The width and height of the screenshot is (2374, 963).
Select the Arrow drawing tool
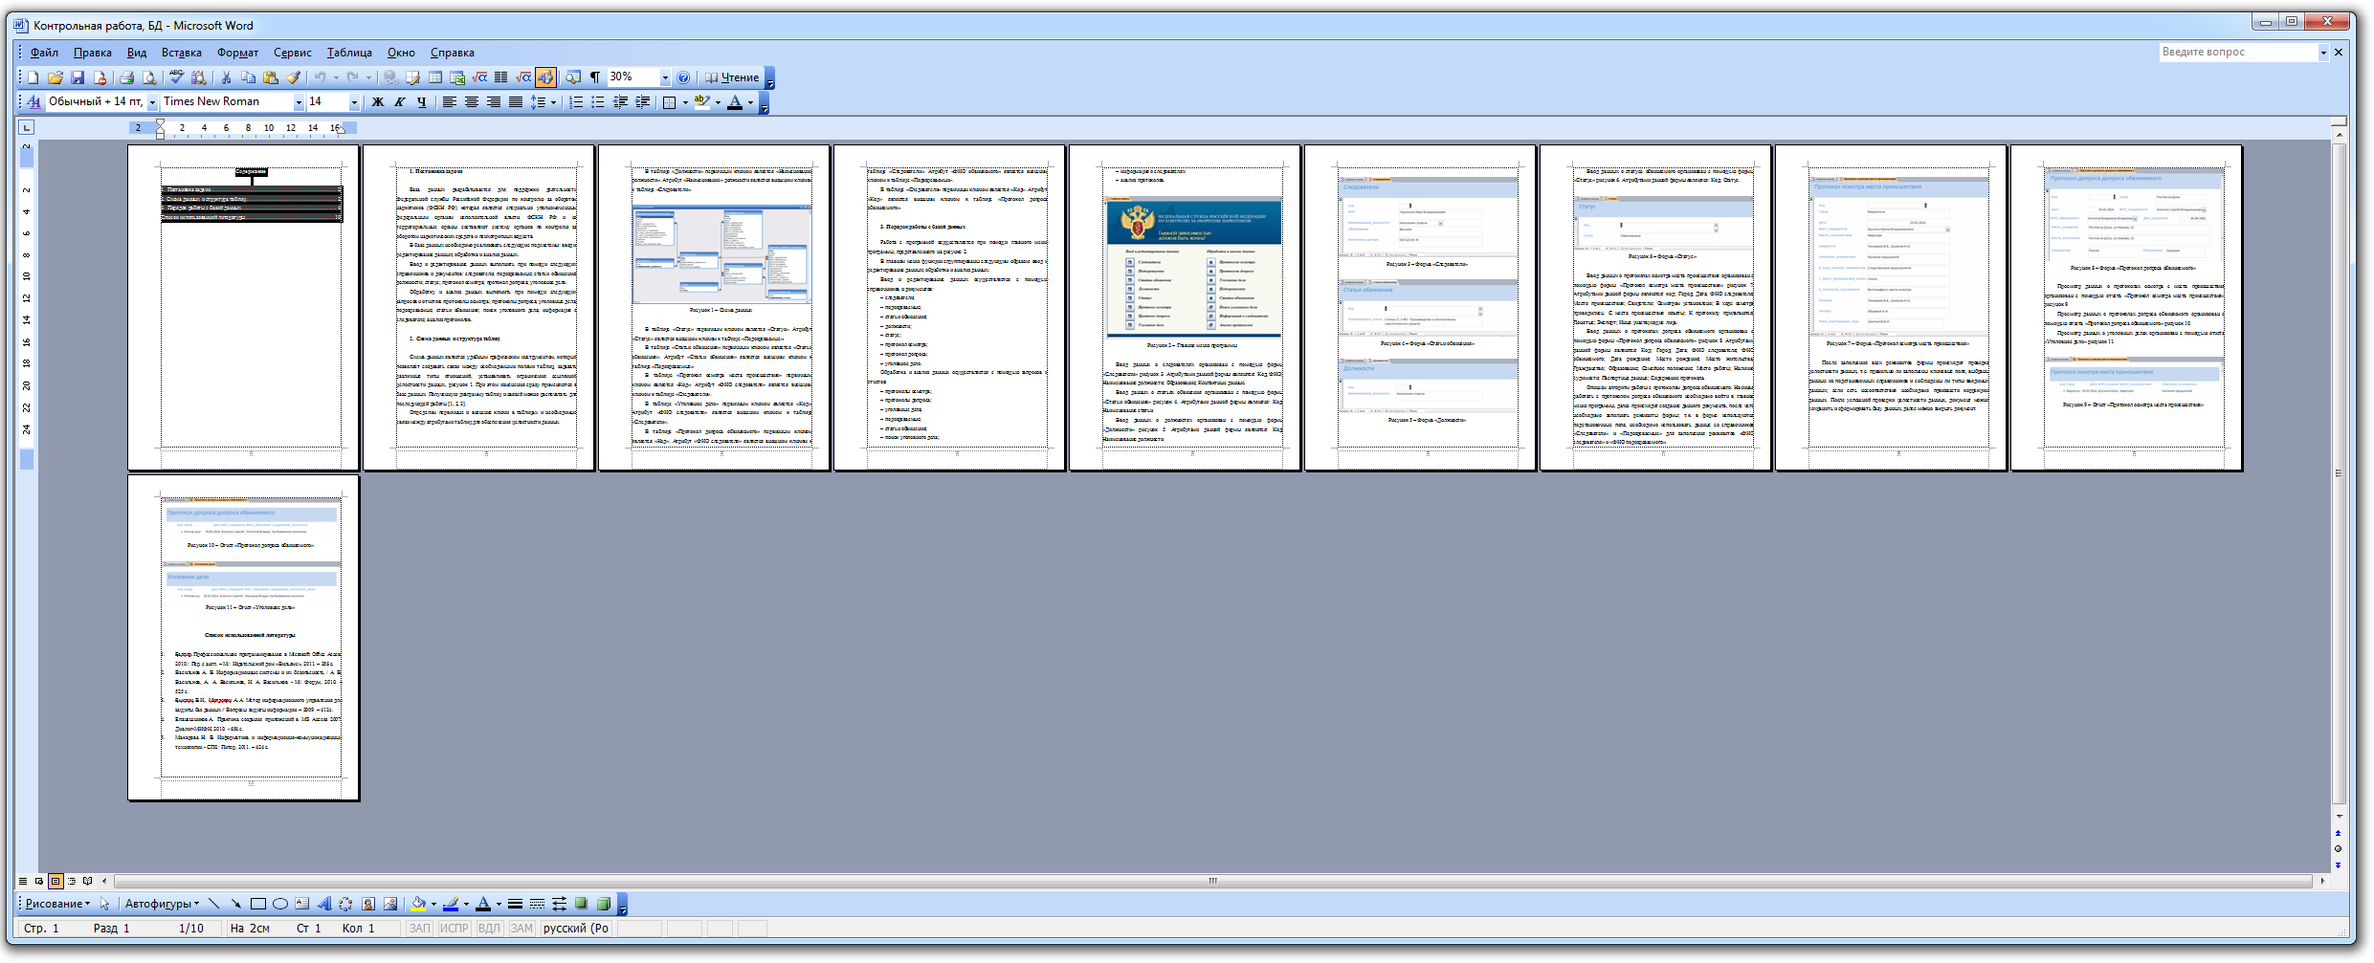(x=235, y=904)
